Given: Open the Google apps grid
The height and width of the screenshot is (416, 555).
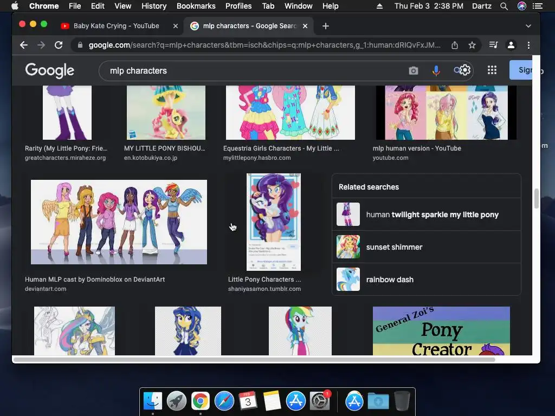Looking at the screenshot, I should [x=492, y=70].
